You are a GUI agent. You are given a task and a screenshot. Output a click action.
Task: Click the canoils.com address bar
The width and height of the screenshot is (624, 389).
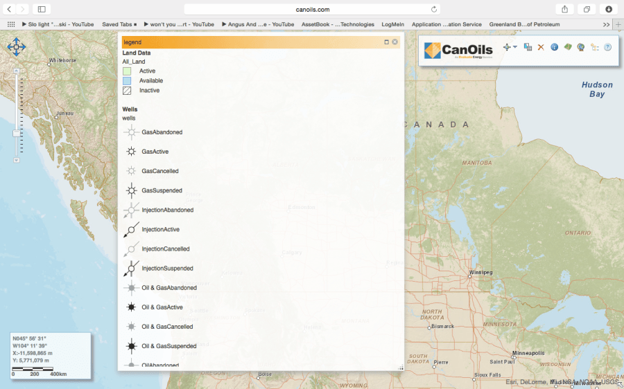[312, 10]
